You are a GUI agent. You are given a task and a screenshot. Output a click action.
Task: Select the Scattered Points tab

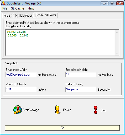pyautogui.click(x=46, y=15)
